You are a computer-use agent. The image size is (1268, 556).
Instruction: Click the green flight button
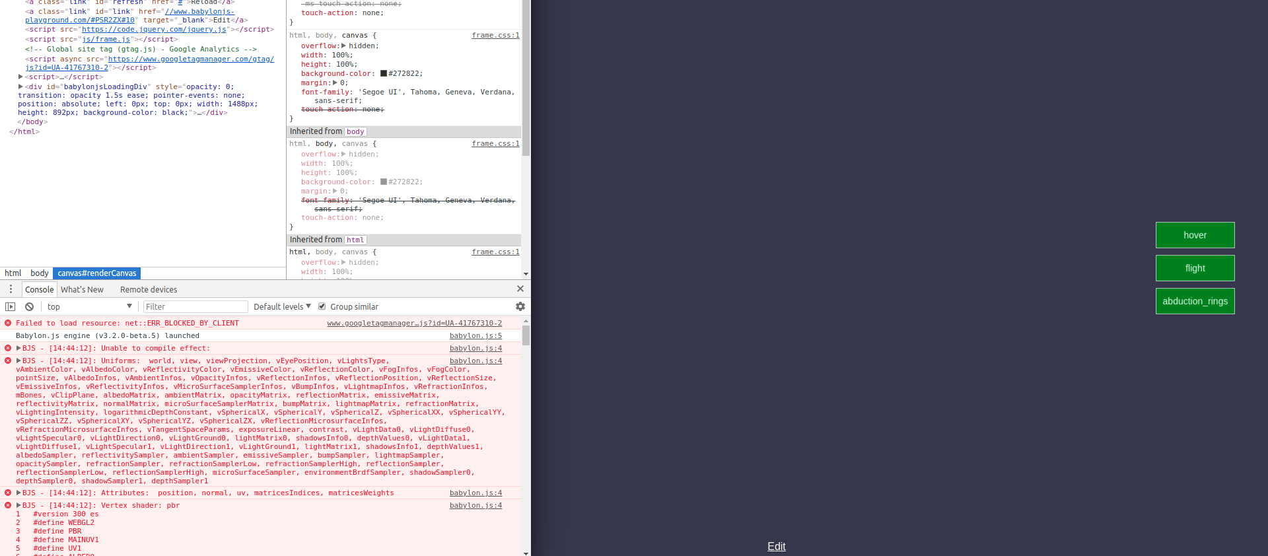point(1195,268)
